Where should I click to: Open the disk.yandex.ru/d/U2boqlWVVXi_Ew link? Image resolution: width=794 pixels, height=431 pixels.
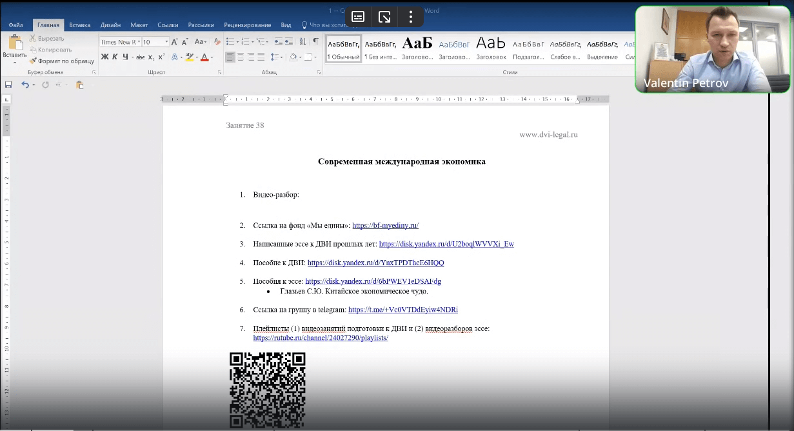(x=446, y=244)
